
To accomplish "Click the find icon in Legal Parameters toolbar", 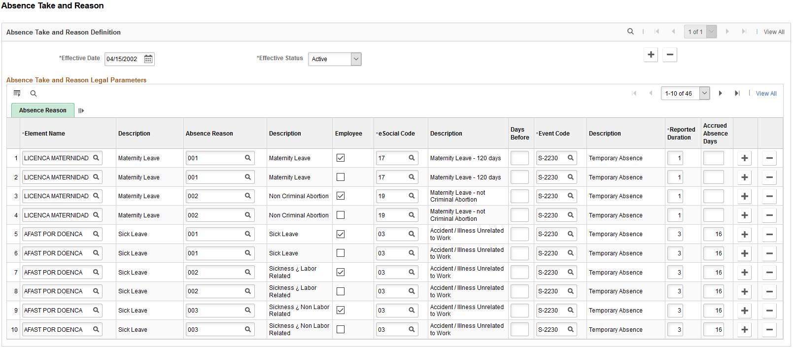I will pyautogui.click(x=34, y=93).
